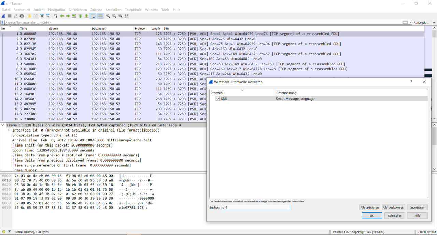Viewport: 437px width, 235px height.
Task: Click the help question mark in dialog title
Action: (x=411, y=82)
